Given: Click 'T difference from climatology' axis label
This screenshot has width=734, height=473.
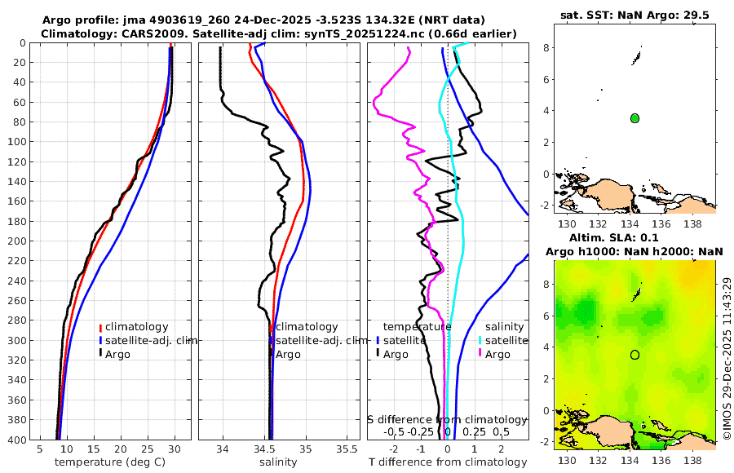Looking at the screenshot, I should point(448,462).
